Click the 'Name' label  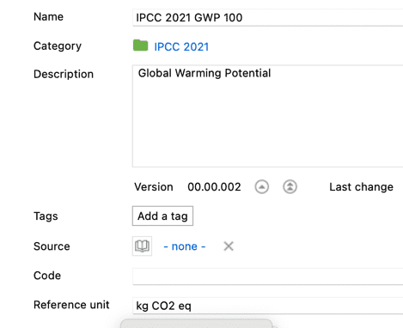(48, 16)
